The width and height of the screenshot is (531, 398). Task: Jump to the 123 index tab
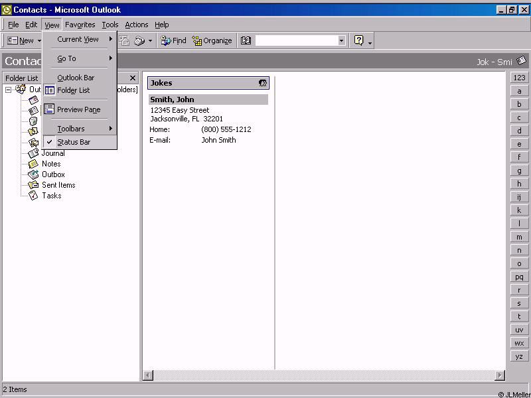point(519,78)
